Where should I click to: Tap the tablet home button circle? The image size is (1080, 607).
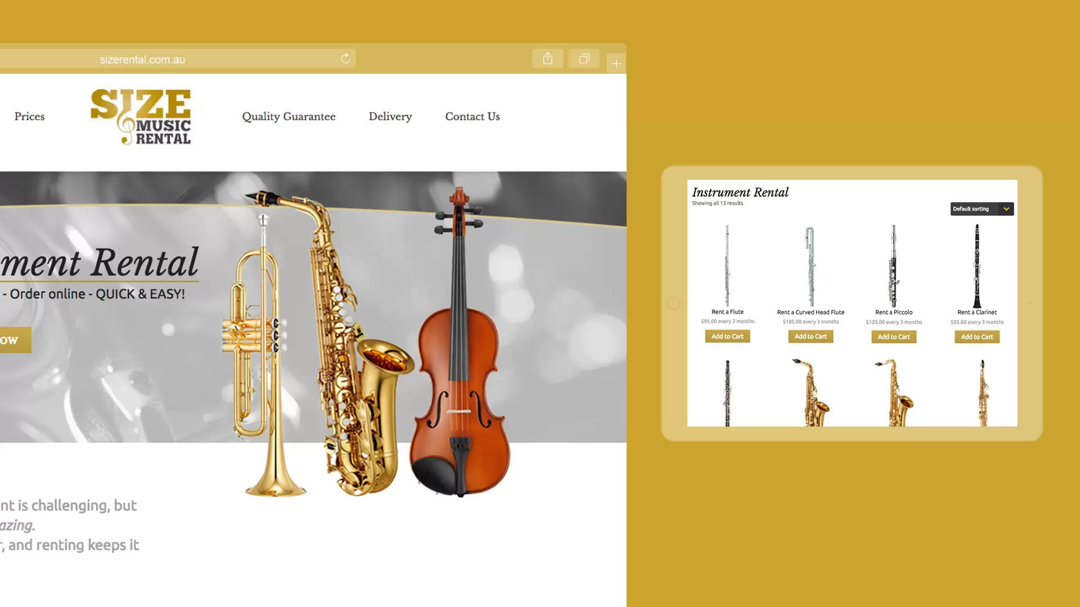point(673,303)
